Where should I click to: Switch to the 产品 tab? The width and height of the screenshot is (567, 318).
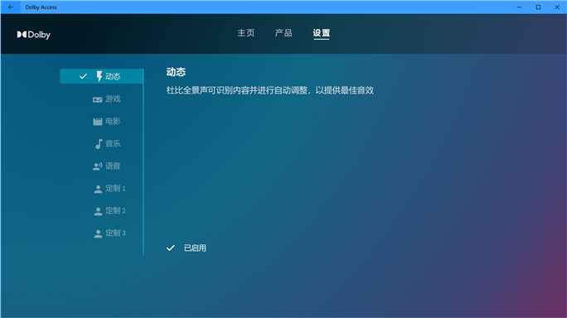click(283, 33)
